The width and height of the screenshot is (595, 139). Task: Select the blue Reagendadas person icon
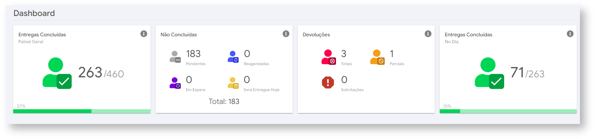pos(233,57)
